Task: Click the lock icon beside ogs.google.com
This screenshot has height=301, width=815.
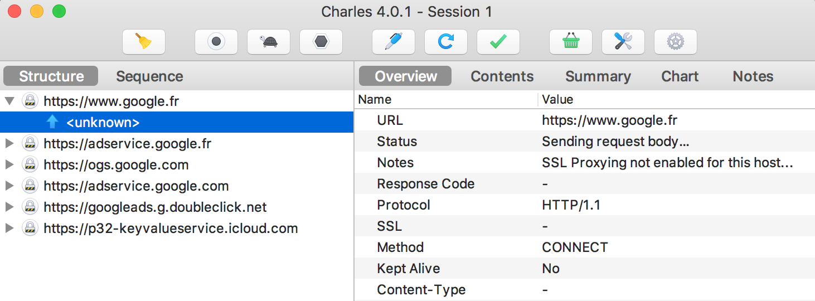Action: pyautogui.click(x=30, y=165)
